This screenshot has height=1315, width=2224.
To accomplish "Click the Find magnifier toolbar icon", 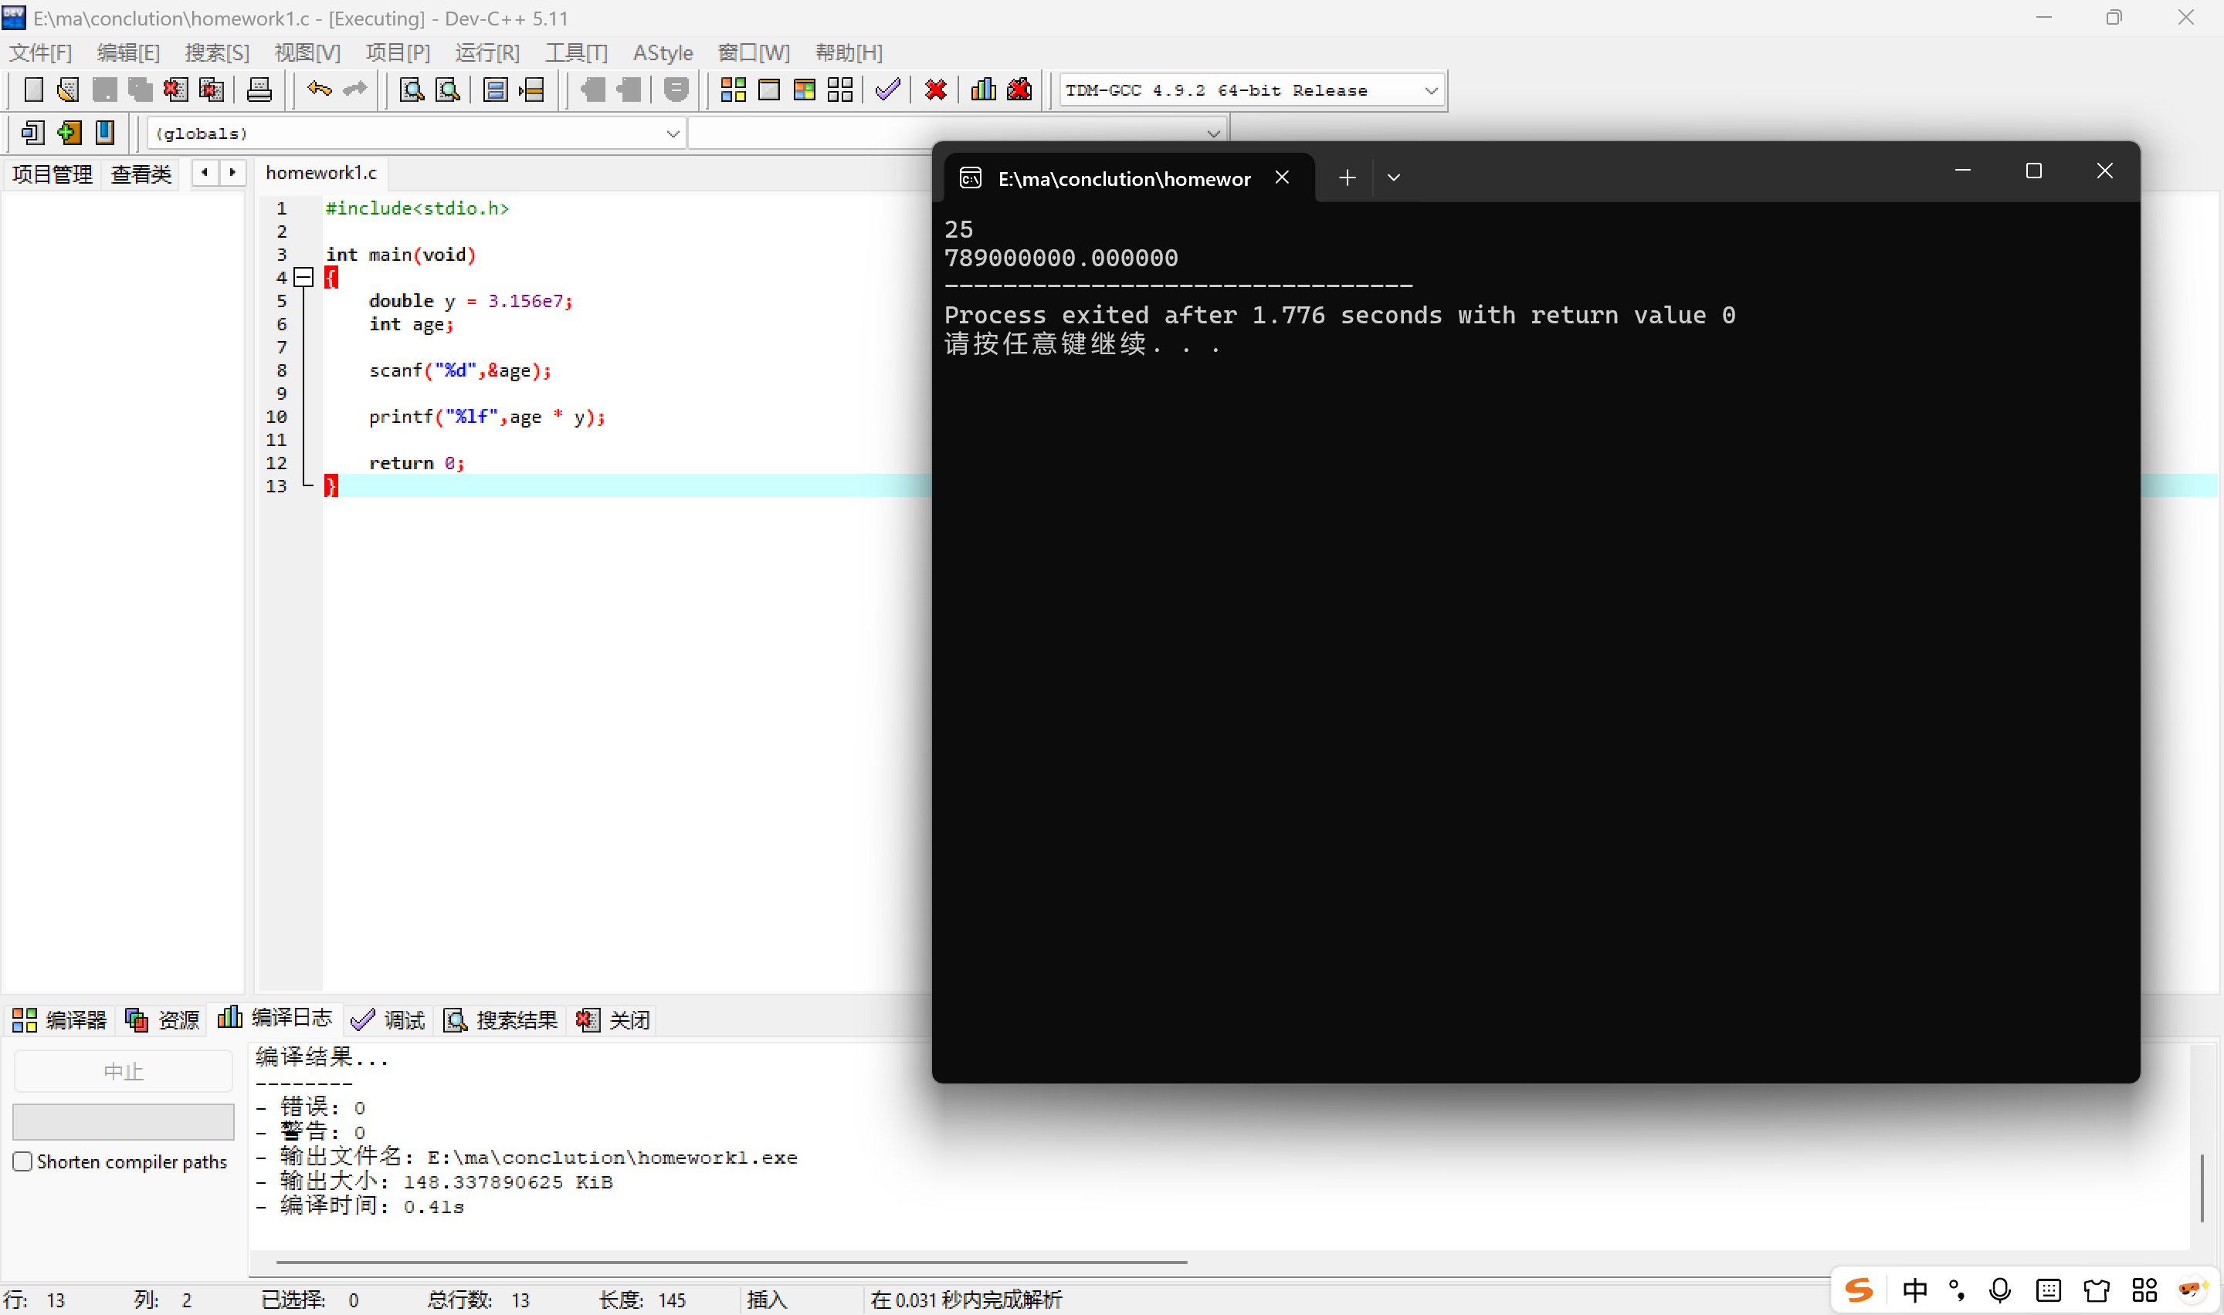I will tap(412, 90).
